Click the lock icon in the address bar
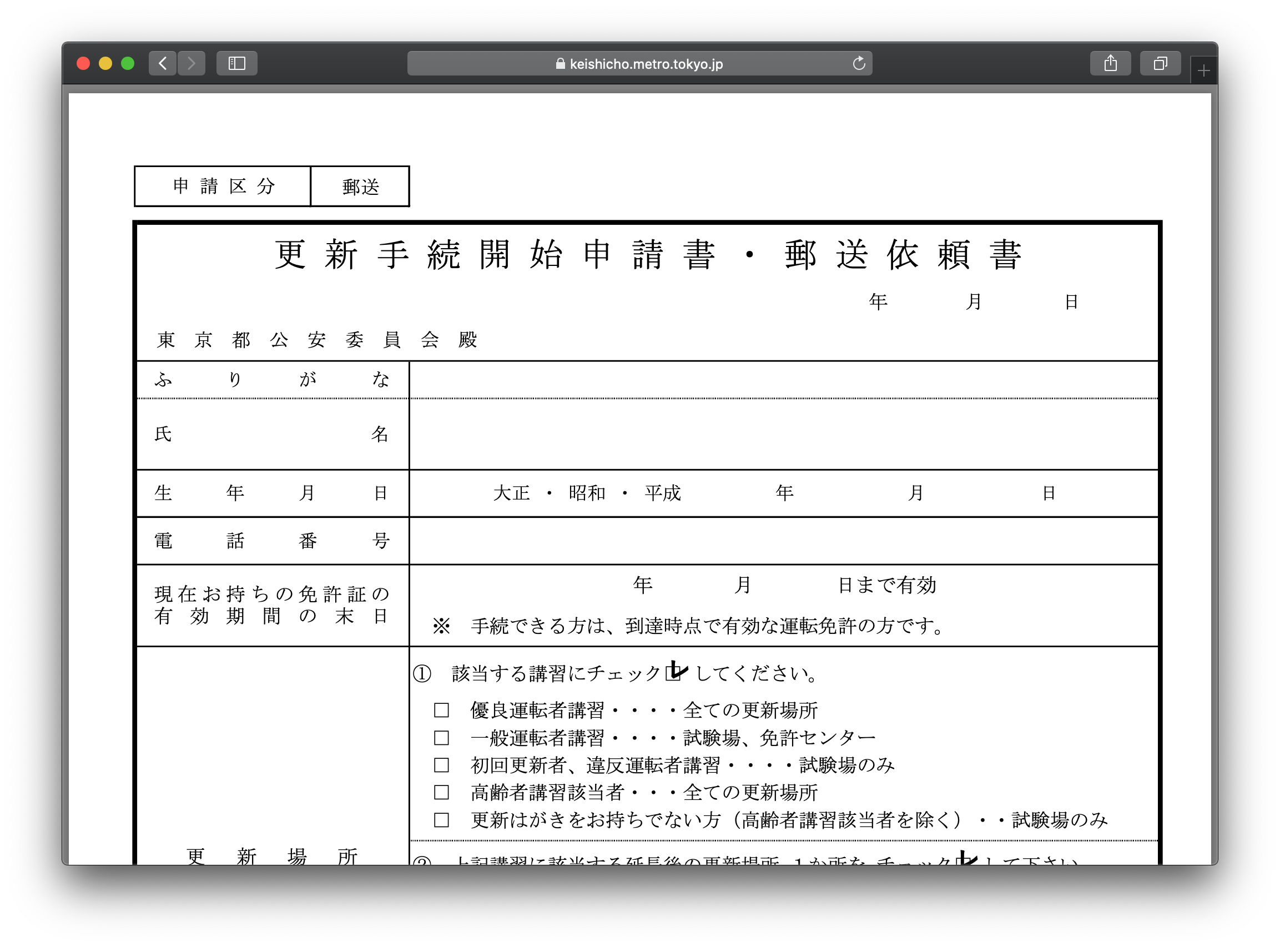1280x947 pixels. (560, 64)
